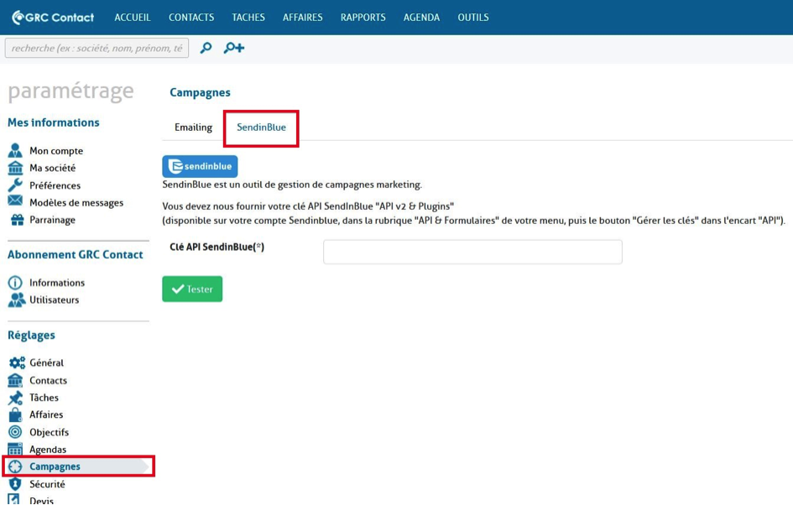Open the CONTACTS menu
793x505 pixels.
(x=191, y=18)
